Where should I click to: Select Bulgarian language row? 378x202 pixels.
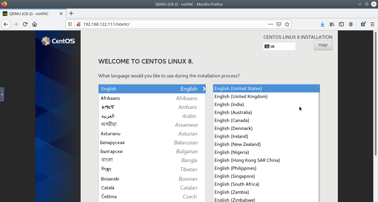152,151
